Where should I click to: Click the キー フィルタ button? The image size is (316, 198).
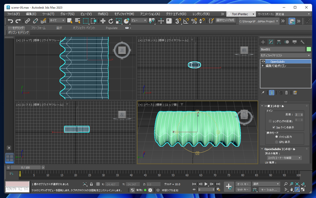click(x=269, y=190)
